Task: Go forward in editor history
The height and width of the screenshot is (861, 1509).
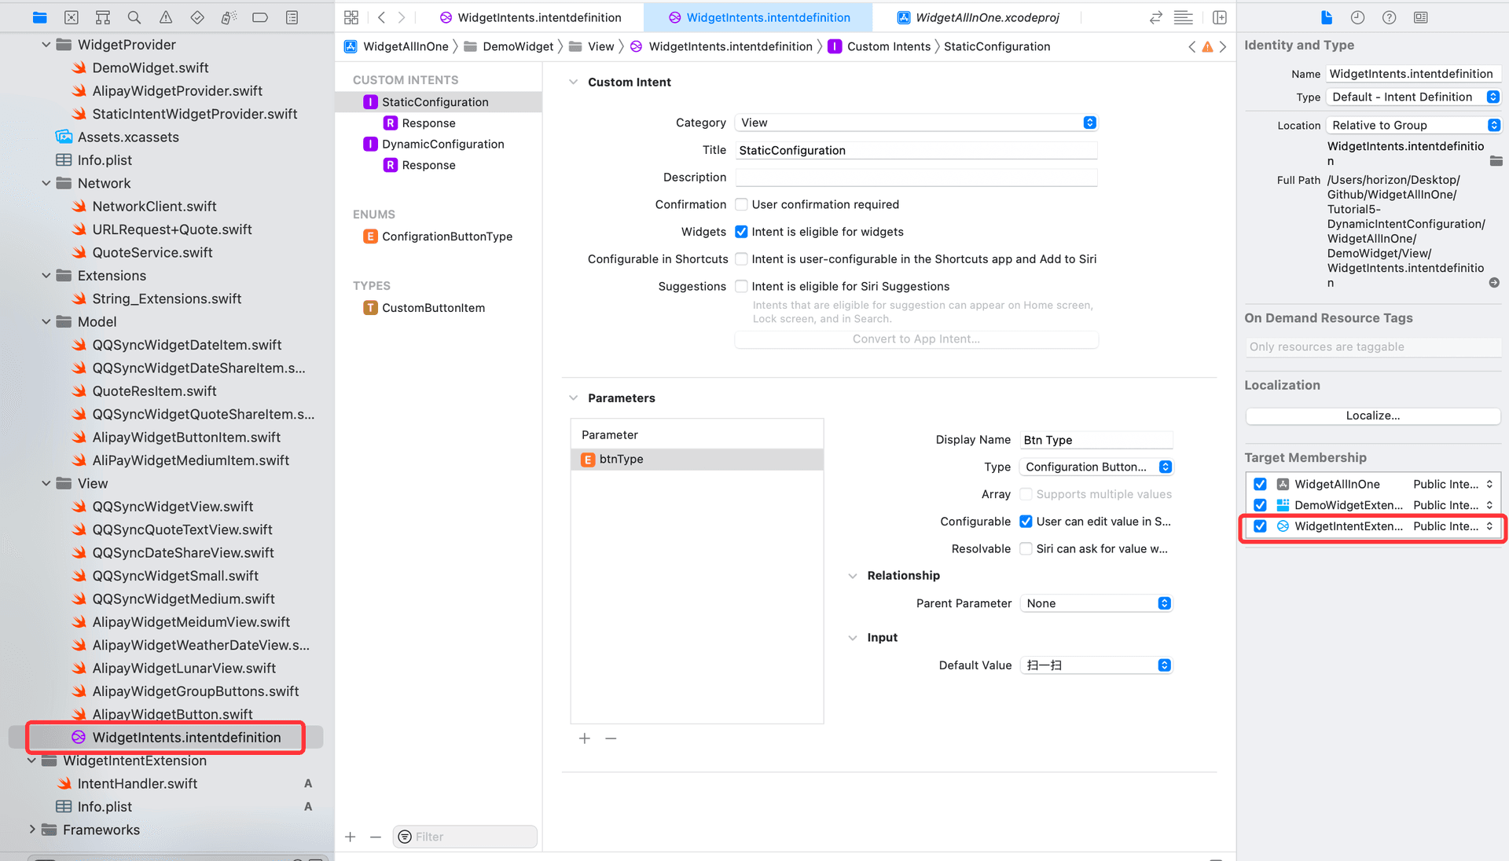Action: [x=402, y=17]
